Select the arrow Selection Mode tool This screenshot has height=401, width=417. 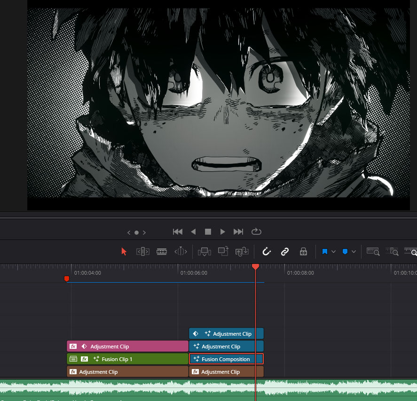pyautogui.click(x=124, y=252)
